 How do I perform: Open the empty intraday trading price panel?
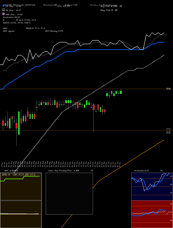[x=69, y=193]
